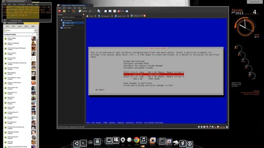Click the monitor display icon in the dock
The width and height of the screenshot is (264, 148).
click(x=109, y=140)
